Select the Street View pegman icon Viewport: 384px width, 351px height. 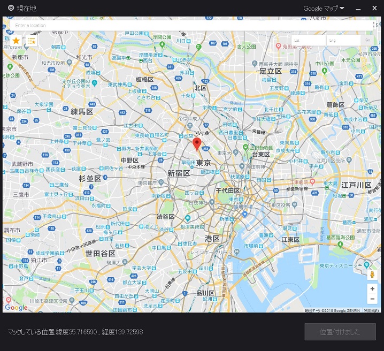pos(372,274)
